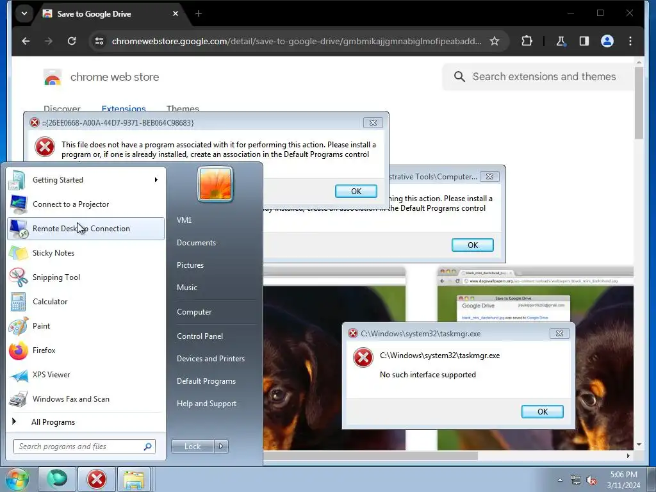656x492 pixels.
Task: Open the Chrome three-dot menu
Action: tap(630, 41)
